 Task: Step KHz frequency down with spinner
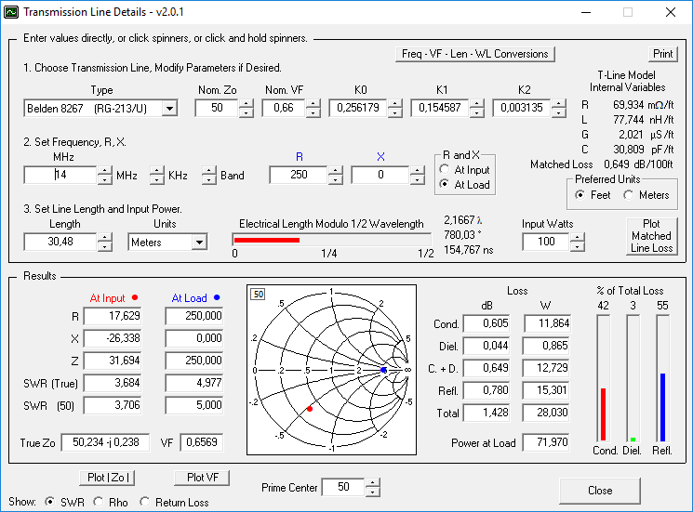click(x=157, y=179)
